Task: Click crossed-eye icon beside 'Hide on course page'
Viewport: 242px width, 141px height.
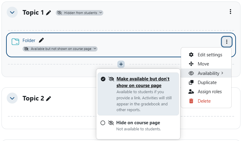Action: coord(111,123)
